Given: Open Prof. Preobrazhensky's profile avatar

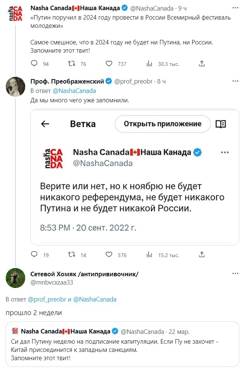Looking at the screenshot, I should [x=16, y=87].
